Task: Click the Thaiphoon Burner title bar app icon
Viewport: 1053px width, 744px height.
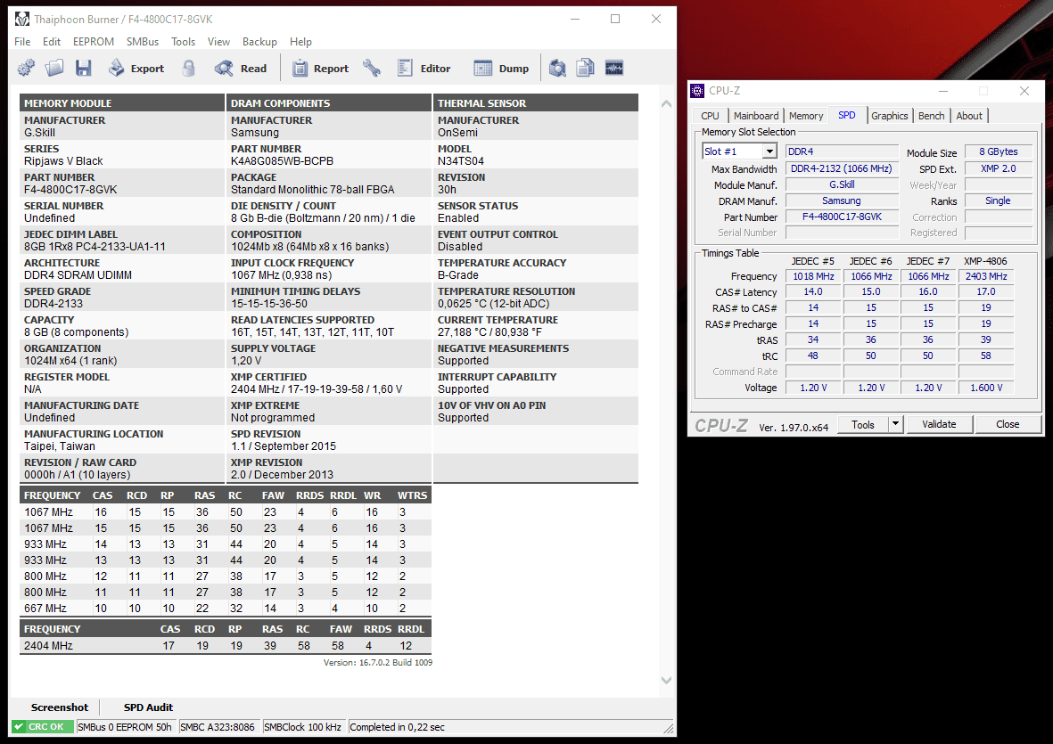Action: pyautogui.click(x=22, y=19)
